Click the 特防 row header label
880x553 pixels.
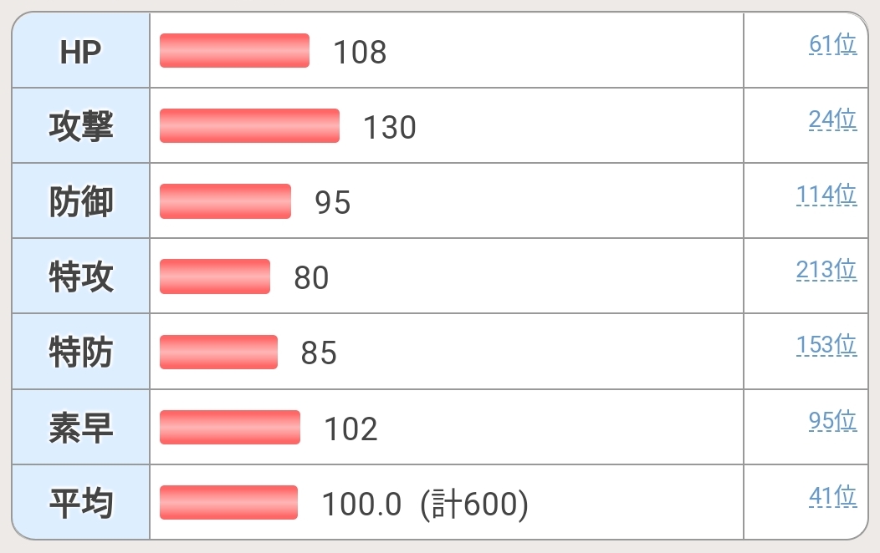81,353
